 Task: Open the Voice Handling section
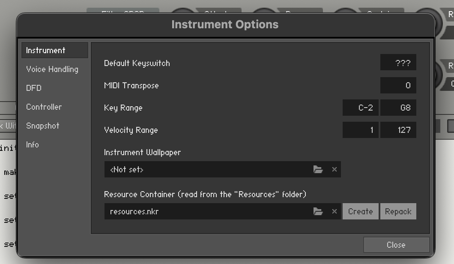[52, 69]
